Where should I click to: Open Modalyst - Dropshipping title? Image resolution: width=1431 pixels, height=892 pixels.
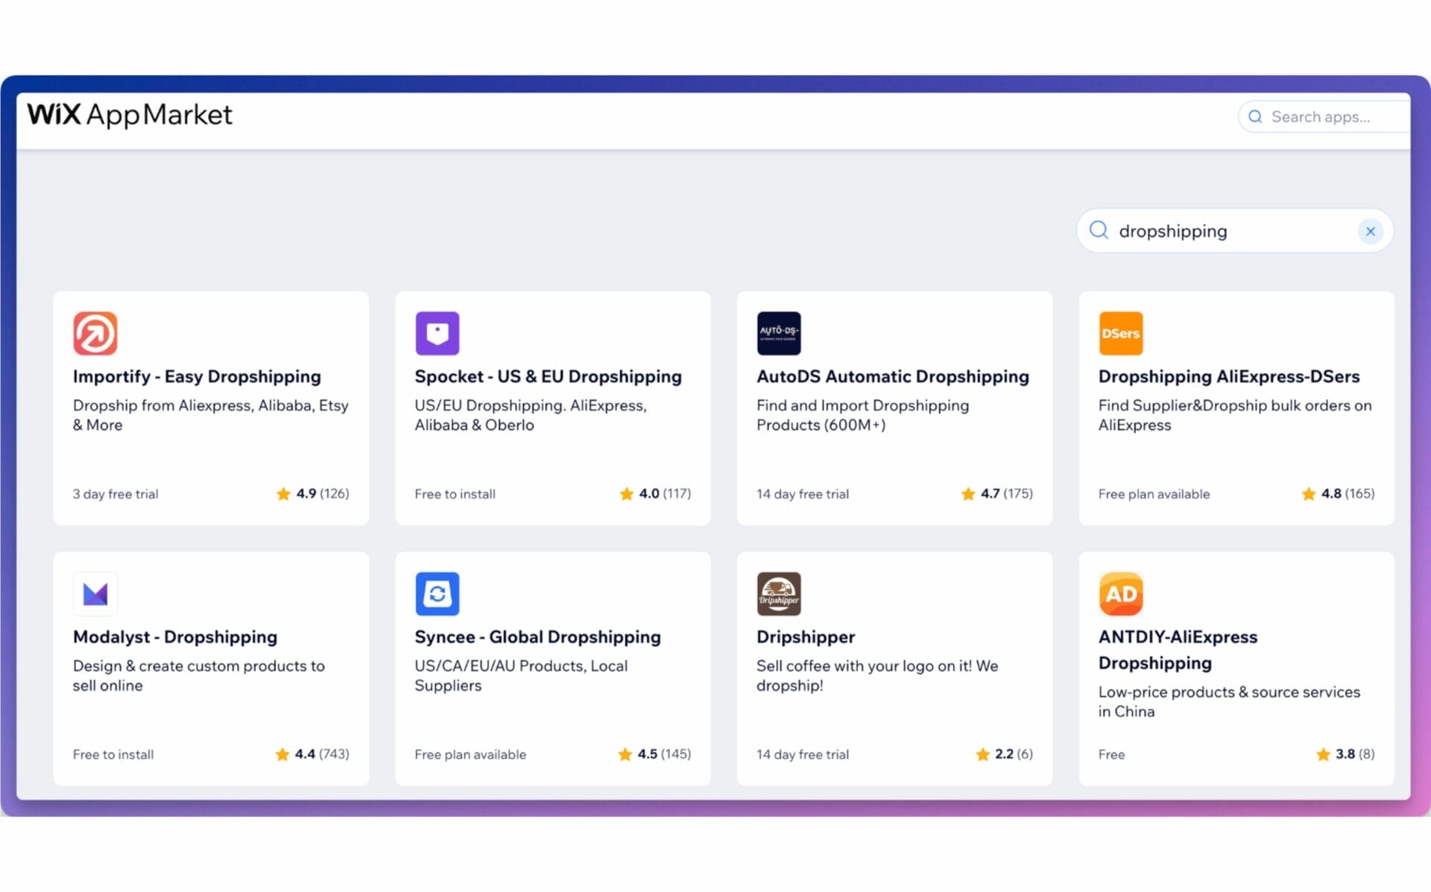[x=174, y=637]
